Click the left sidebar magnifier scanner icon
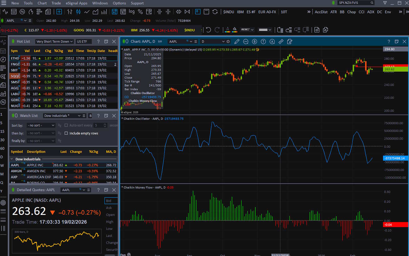This screenshot has width=409, height=256. coord(3,76)
